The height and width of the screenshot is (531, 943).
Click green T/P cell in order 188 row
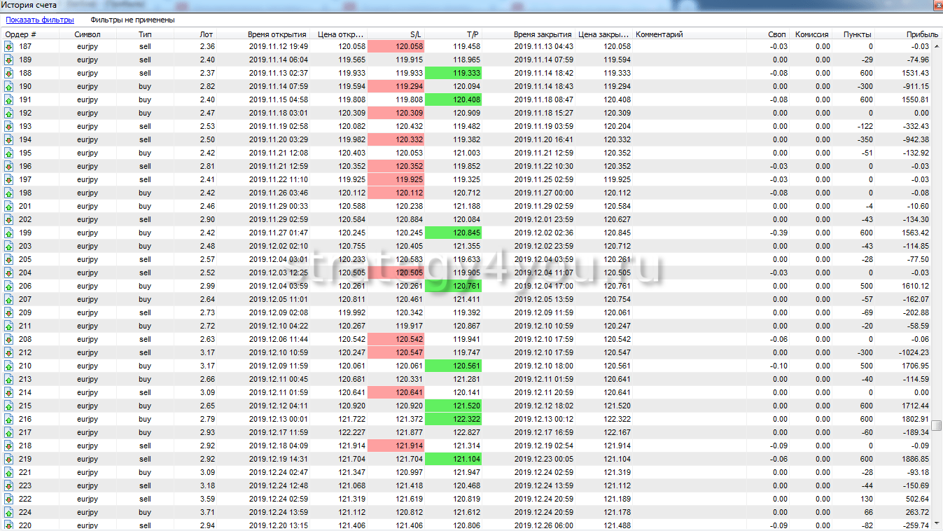tap(452, 73)
